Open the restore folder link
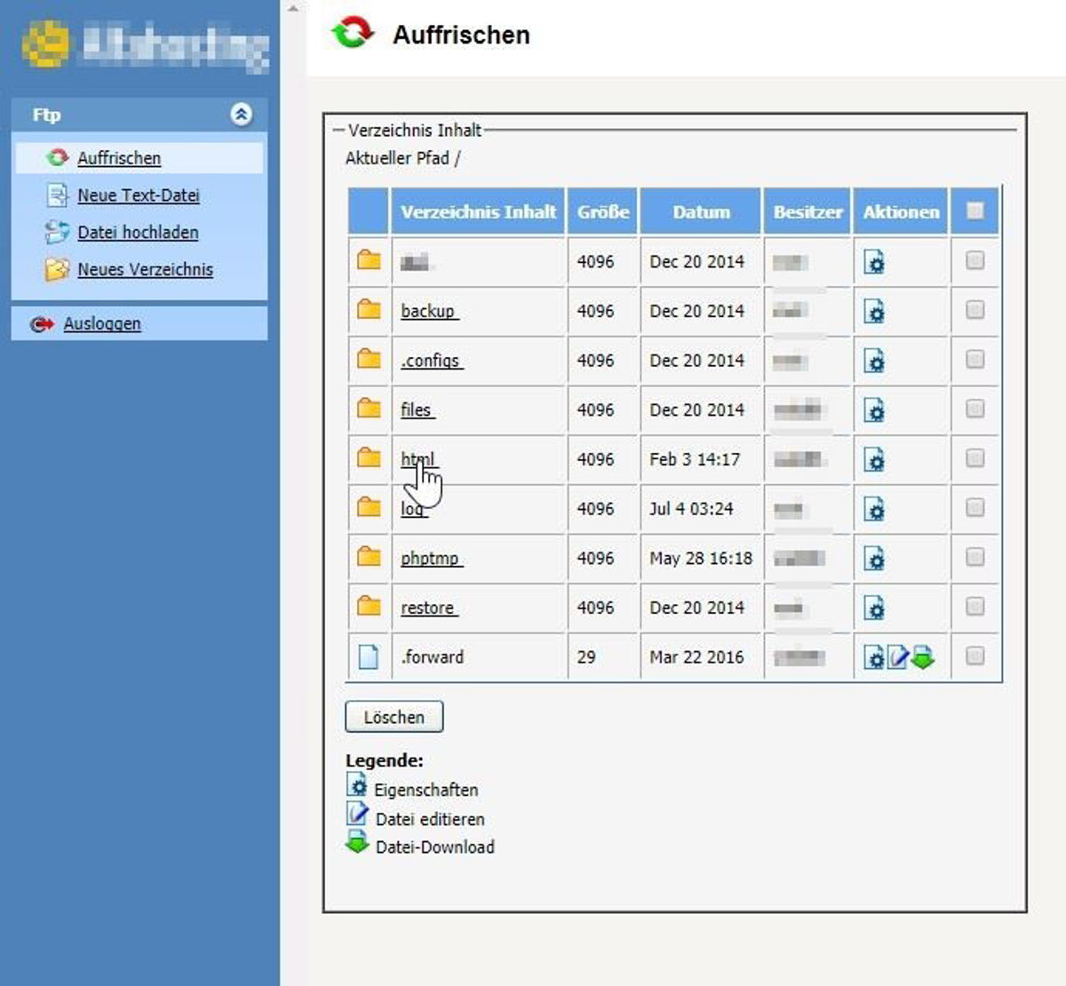This screenshot has width=1066, height=986. [429, 608]
